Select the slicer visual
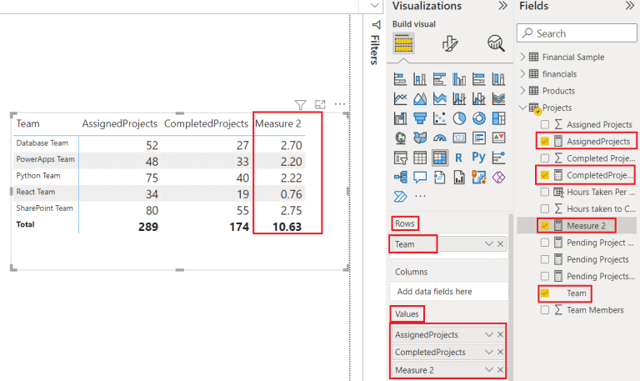 point(400,158)
